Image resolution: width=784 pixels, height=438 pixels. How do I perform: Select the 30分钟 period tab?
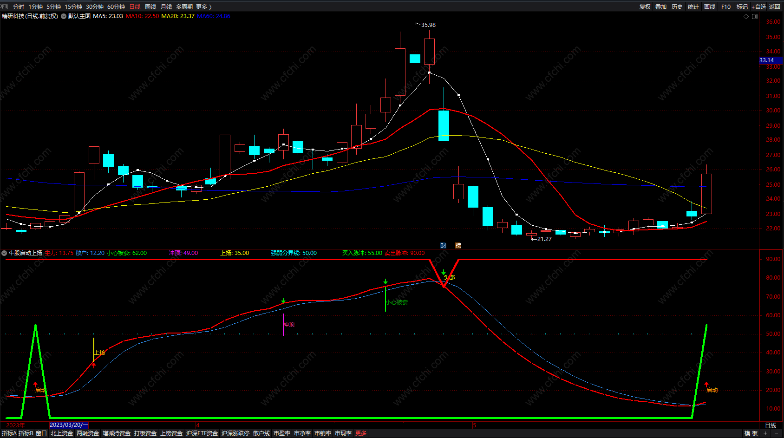[95, 7]
